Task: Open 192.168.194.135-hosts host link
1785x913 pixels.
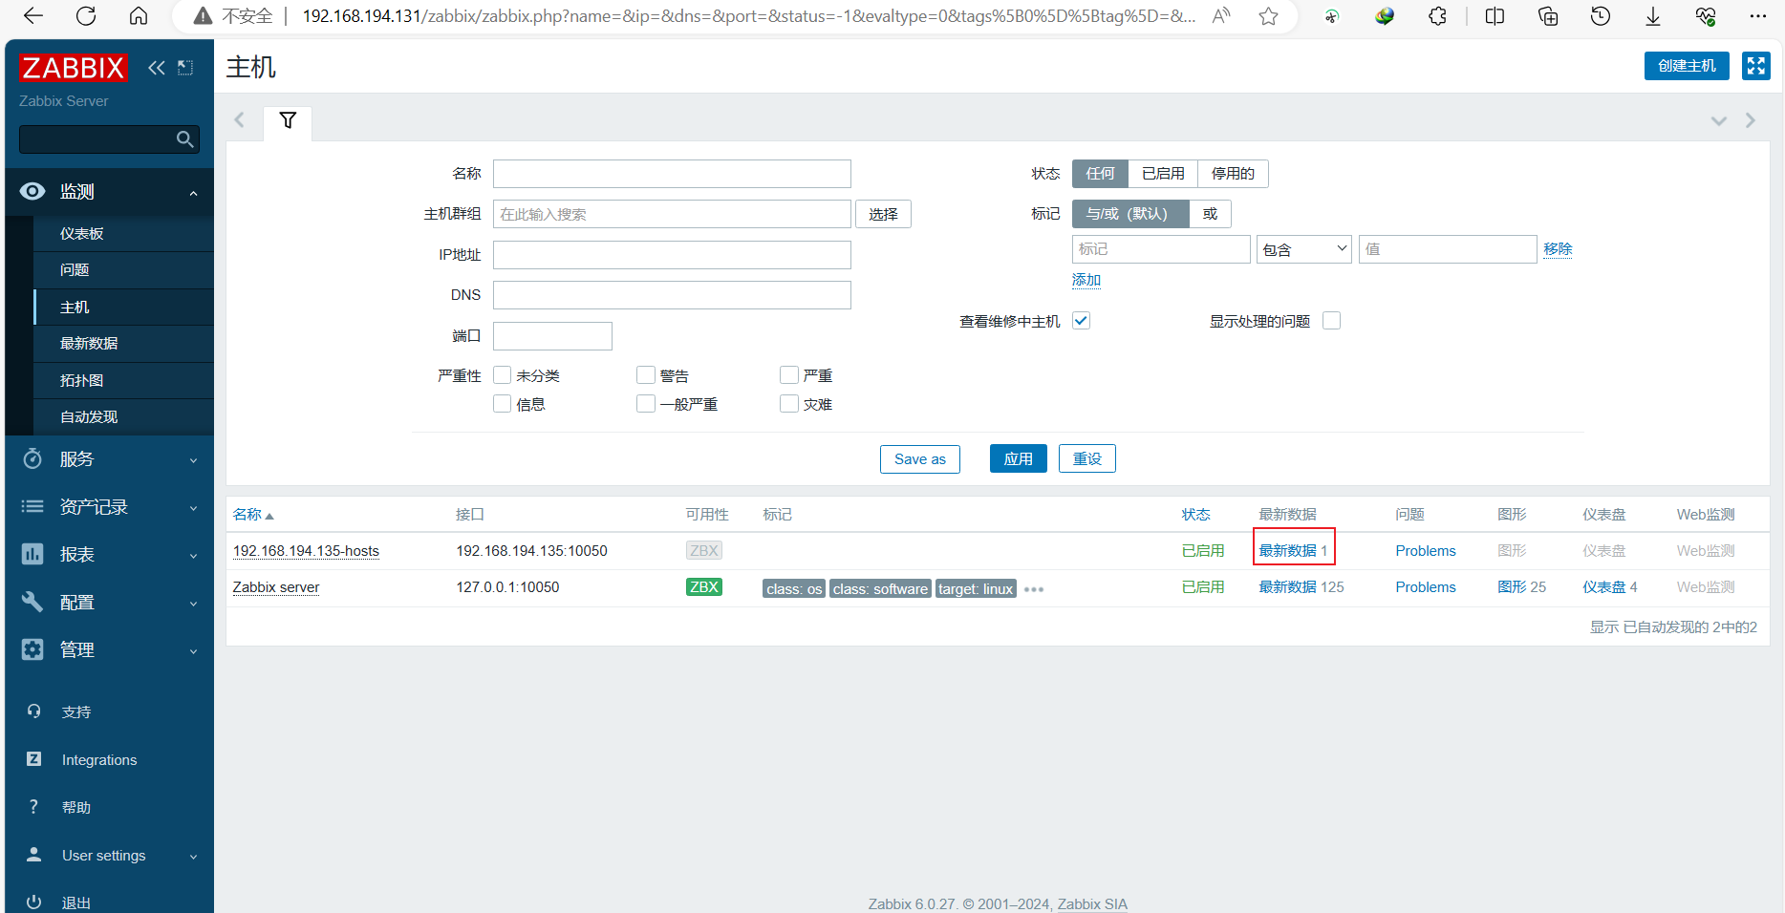Action: coord(306,551)
